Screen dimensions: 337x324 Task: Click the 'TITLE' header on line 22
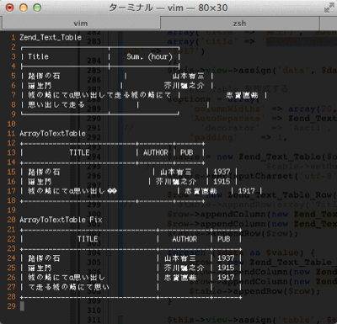pyautogui.click(x=88, y=239)
